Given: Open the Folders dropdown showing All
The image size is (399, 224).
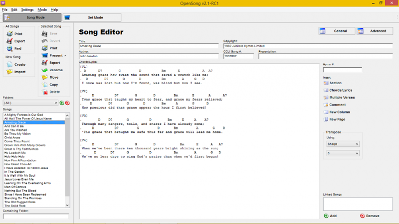Looking at the screenshot, I should [x=30, y=103].
